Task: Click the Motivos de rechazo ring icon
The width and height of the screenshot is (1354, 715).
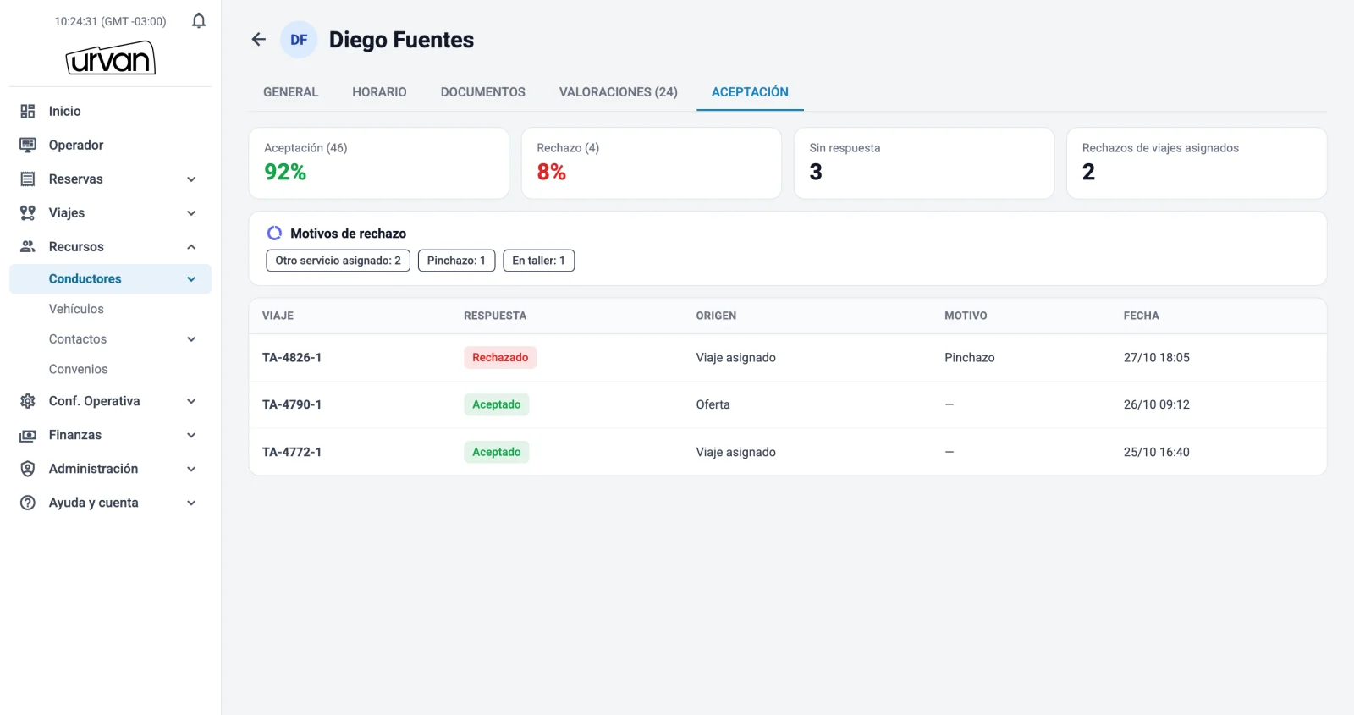Action: coord(274,234)
